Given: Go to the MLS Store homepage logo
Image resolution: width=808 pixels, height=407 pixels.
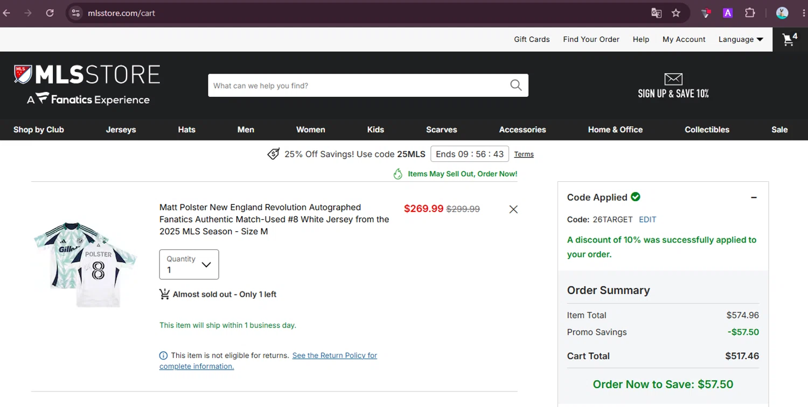Looking at the screenshot, I should [87, 84].
